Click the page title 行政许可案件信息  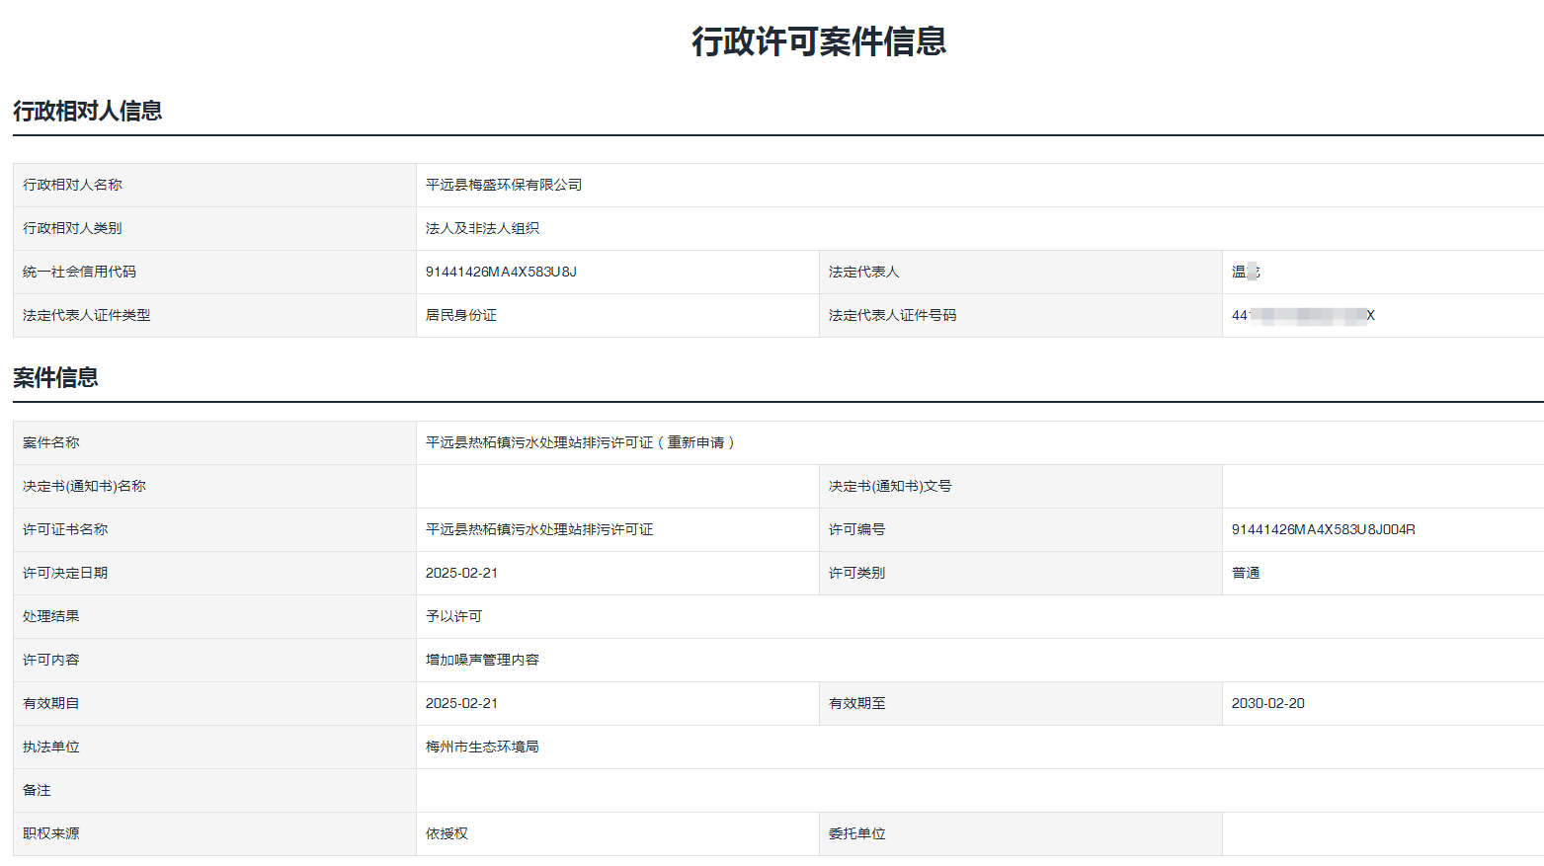pyautogui.click(x=819, y=41)
